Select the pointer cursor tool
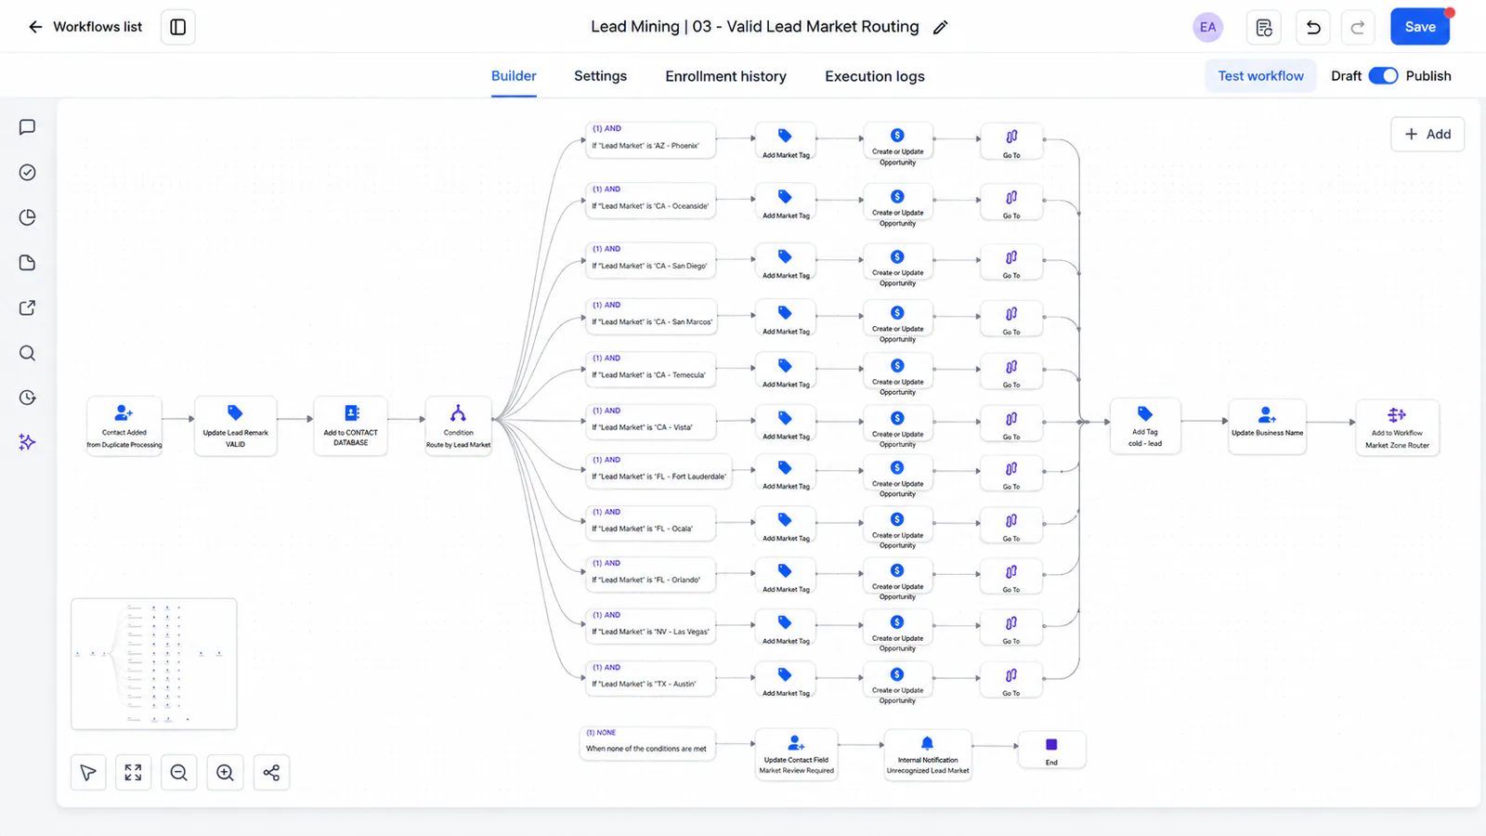Screen dimensions: 1486x836 [x=88, y=772]
